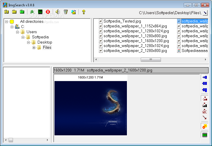Click the bottom-left panel scrollbar thumb
This screenshot has width=212, height=146.
(11, 140)
